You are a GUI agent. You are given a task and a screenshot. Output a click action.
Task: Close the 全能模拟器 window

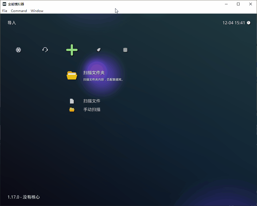pos(250,4)
